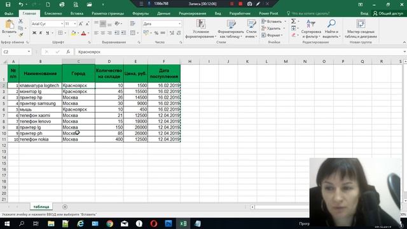
Task: Switch to the Вставка tab
Action: point(77,13)
